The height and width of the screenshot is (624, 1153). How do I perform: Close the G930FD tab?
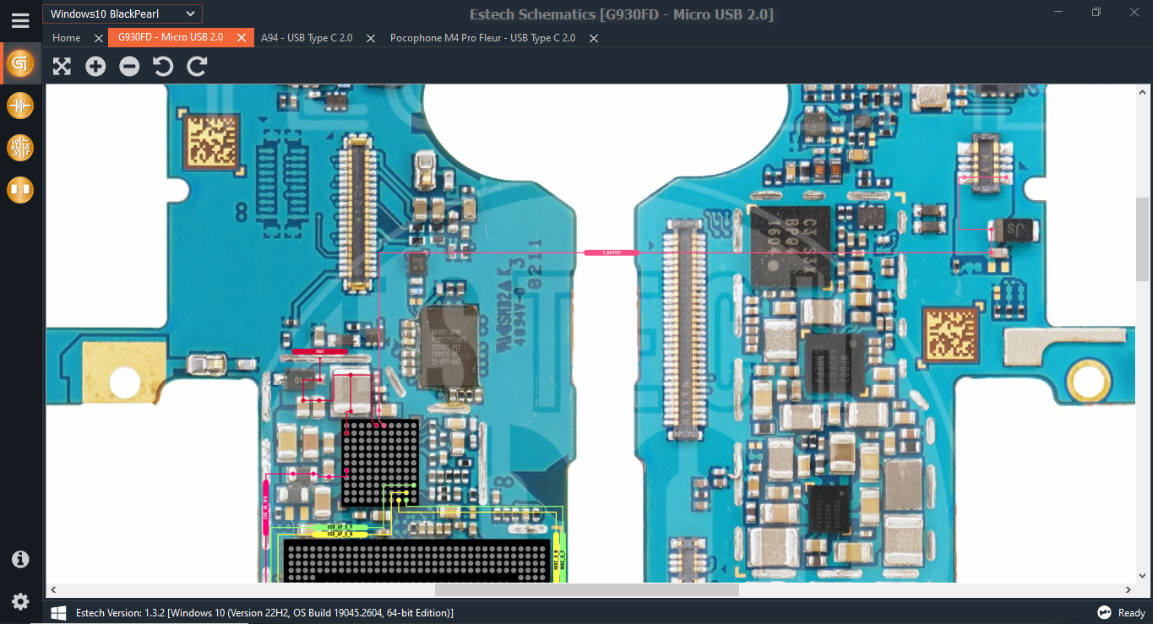(x=242, y=38)
